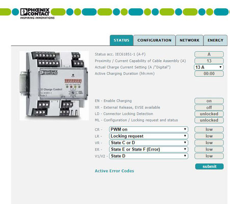Click the CR - label
Image resolution: width=230 pixels, height=204 pixels.
pos(98,130)
